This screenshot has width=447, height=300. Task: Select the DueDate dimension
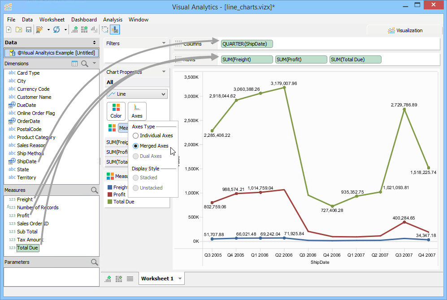point(26,105)
